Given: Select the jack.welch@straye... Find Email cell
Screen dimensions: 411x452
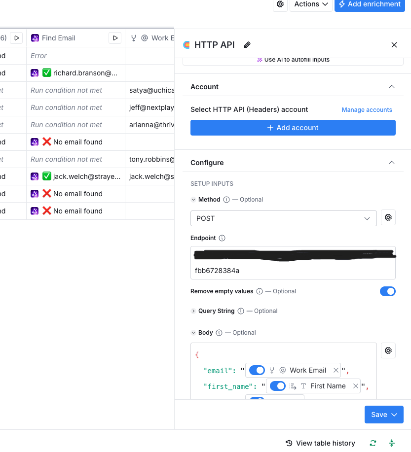Looking at the screenshot, I should (x=75, y=176).
